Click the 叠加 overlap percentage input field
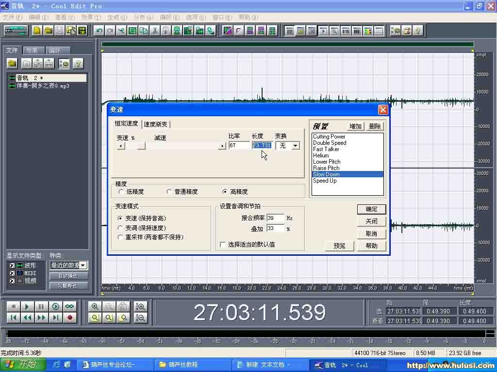The image size is (497, 372). coord(276,229)
